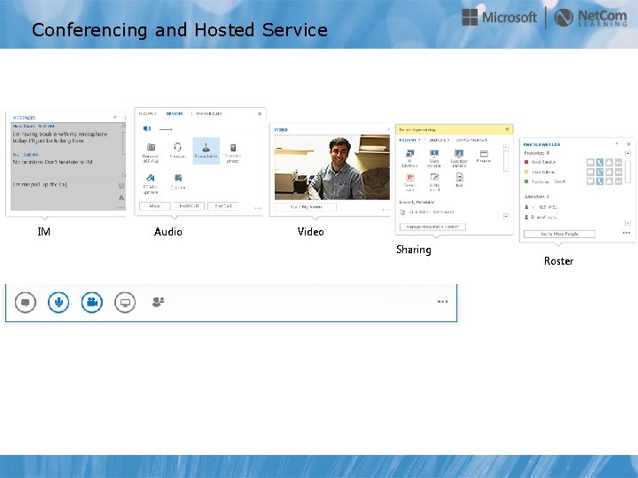
Task: Click the blue phone icon for the second presenter
Action: pyautogui.click(x=600, y=172)
